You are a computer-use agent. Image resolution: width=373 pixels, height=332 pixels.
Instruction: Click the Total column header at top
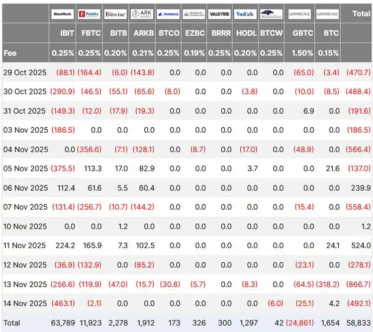click(x=361, y=13)
